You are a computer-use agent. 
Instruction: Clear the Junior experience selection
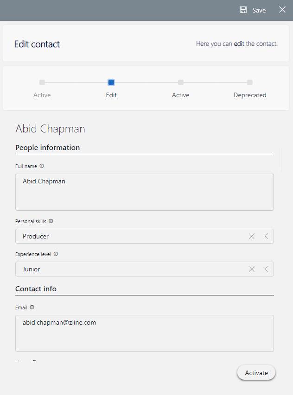pos(252,269)
